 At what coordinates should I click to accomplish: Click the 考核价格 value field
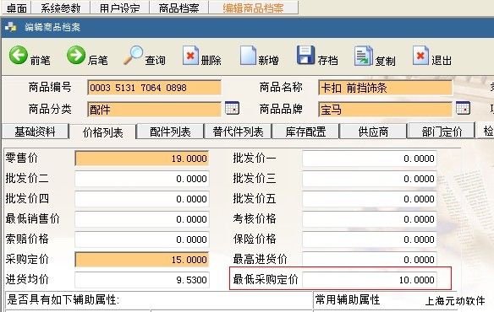pyautogui.click(x=370, y=219)
